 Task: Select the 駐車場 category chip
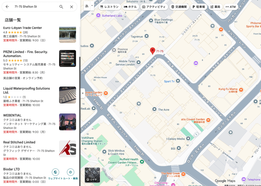pos(199,7)
